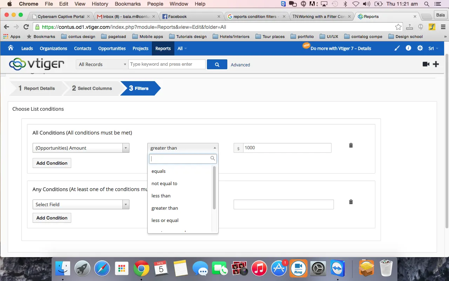Viewport: 449px width, 281px height.
Task: Add Condition under Any Conditions
Action: click(x=52, y=218)
